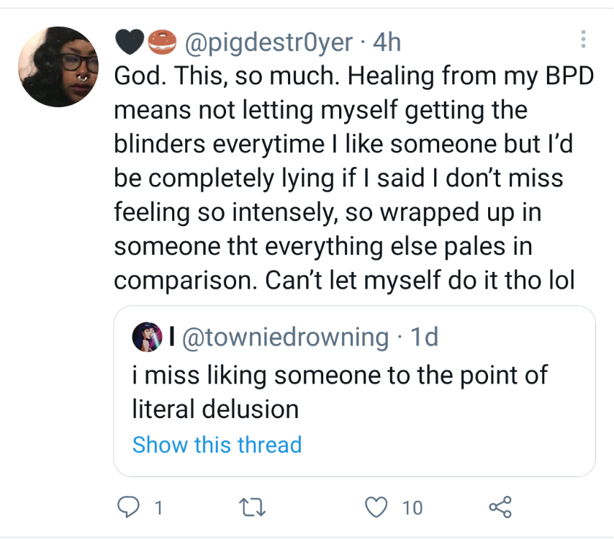Click the reply count number 1
Image resolution: width=614 pixels, height=539 pixels.
pyautogui.click(x=158, y=509)
